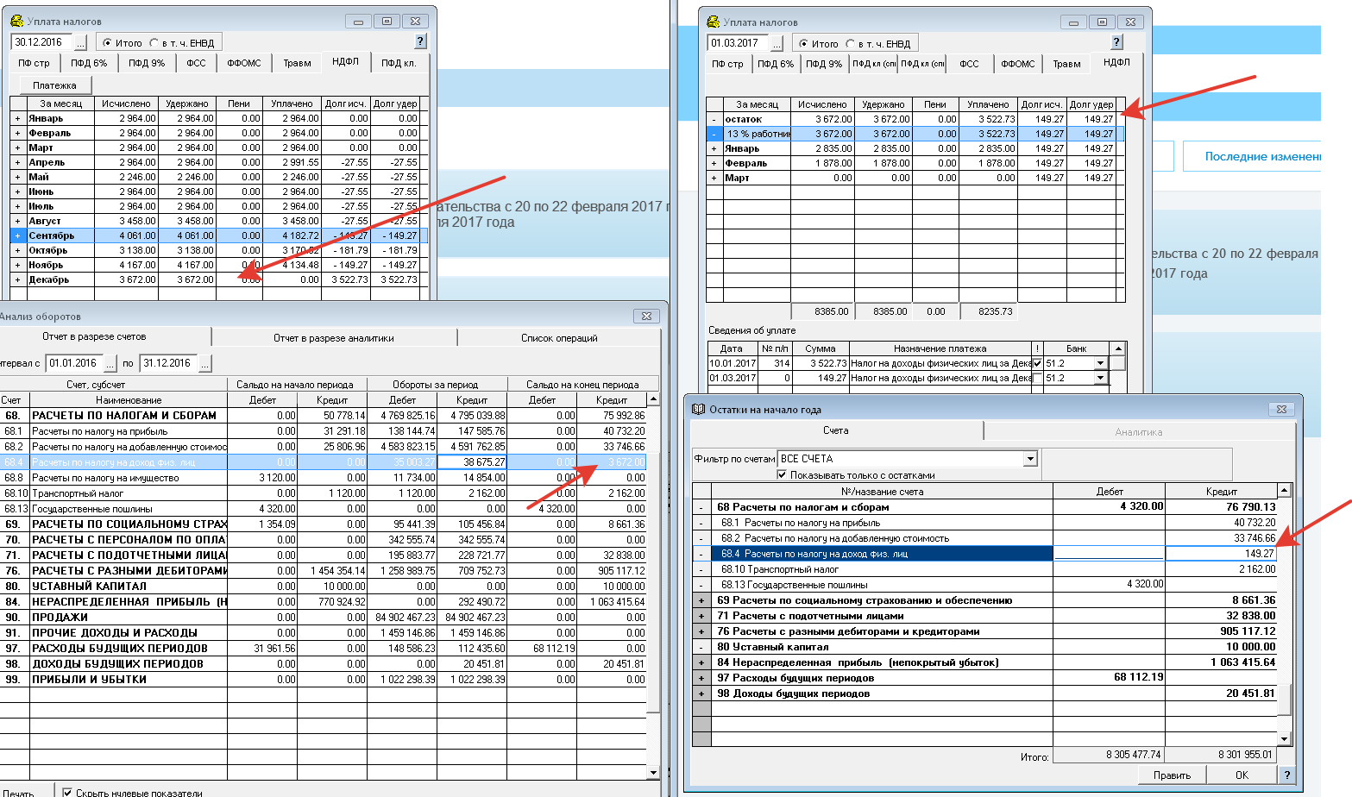Click the question mark button next to OK
This screenshot has width=1352, height=797.
pyautogui.click(x=1286, y=775)
